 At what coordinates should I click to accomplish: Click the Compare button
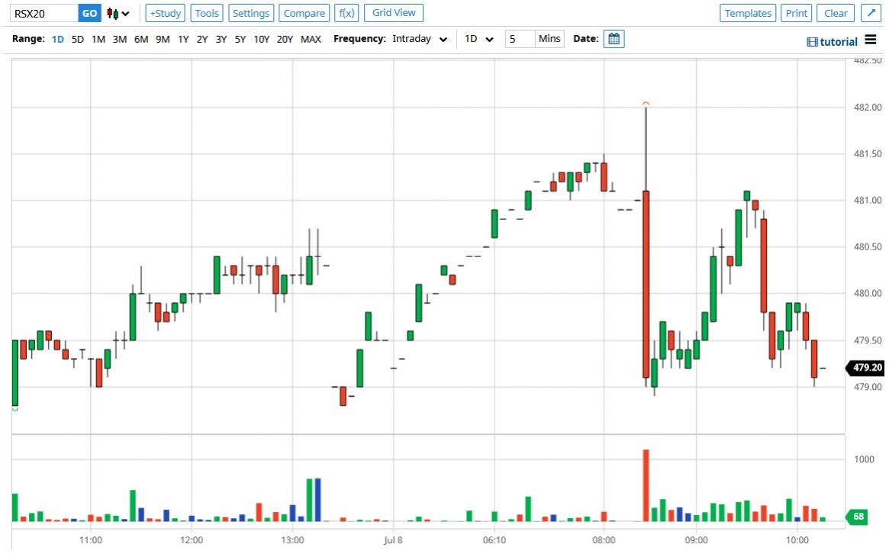pyautogui.click(x=304, y=13)
